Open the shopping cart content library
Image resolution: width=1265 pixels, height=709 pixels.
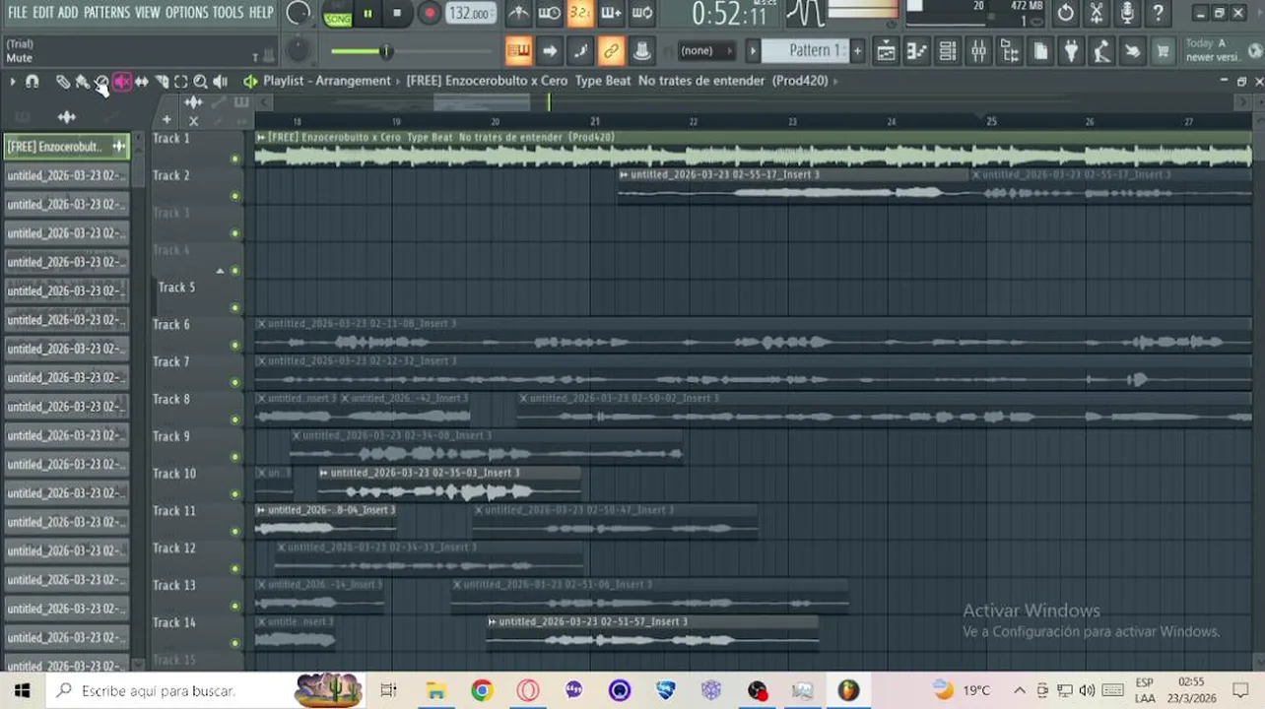point(1163,51)
